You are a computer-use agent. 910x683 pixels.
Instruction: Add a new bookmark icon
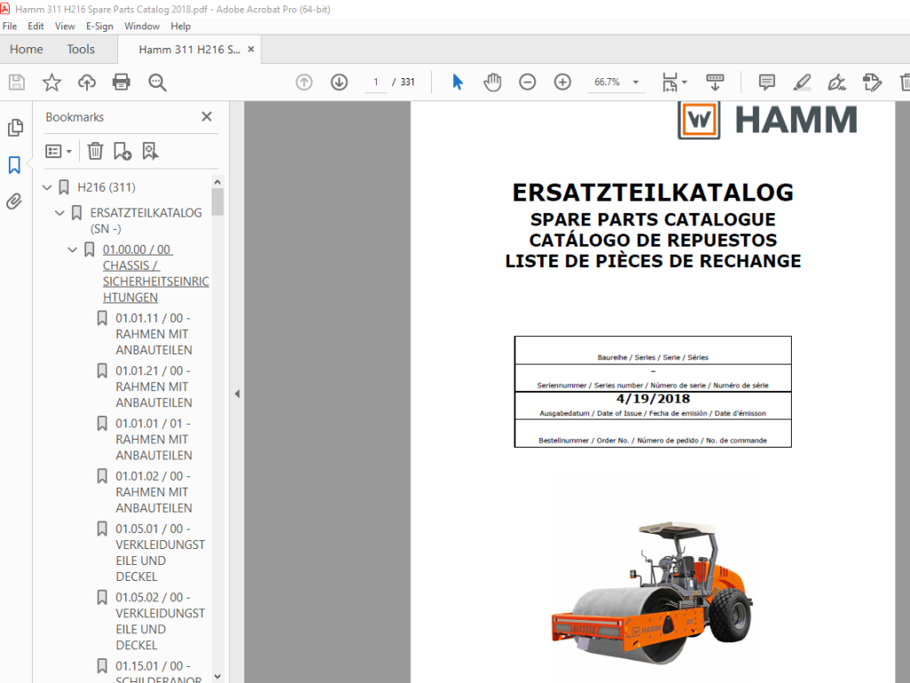(x=123, y=151)
